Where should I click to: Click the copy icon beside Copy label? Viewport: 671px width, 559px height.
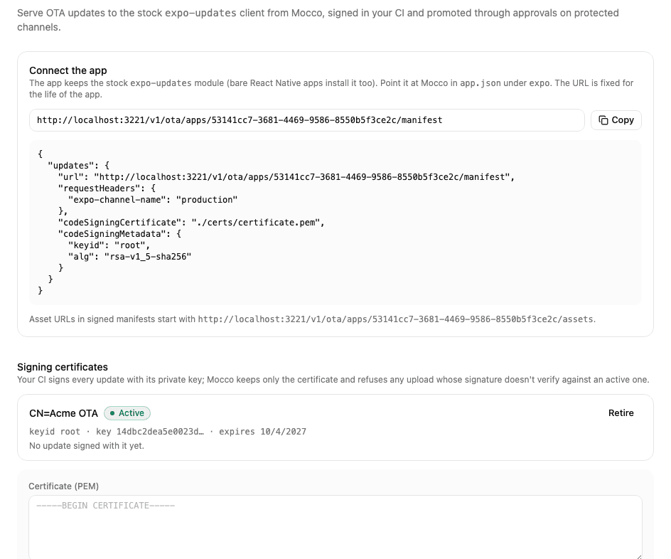tap(603, 120)
